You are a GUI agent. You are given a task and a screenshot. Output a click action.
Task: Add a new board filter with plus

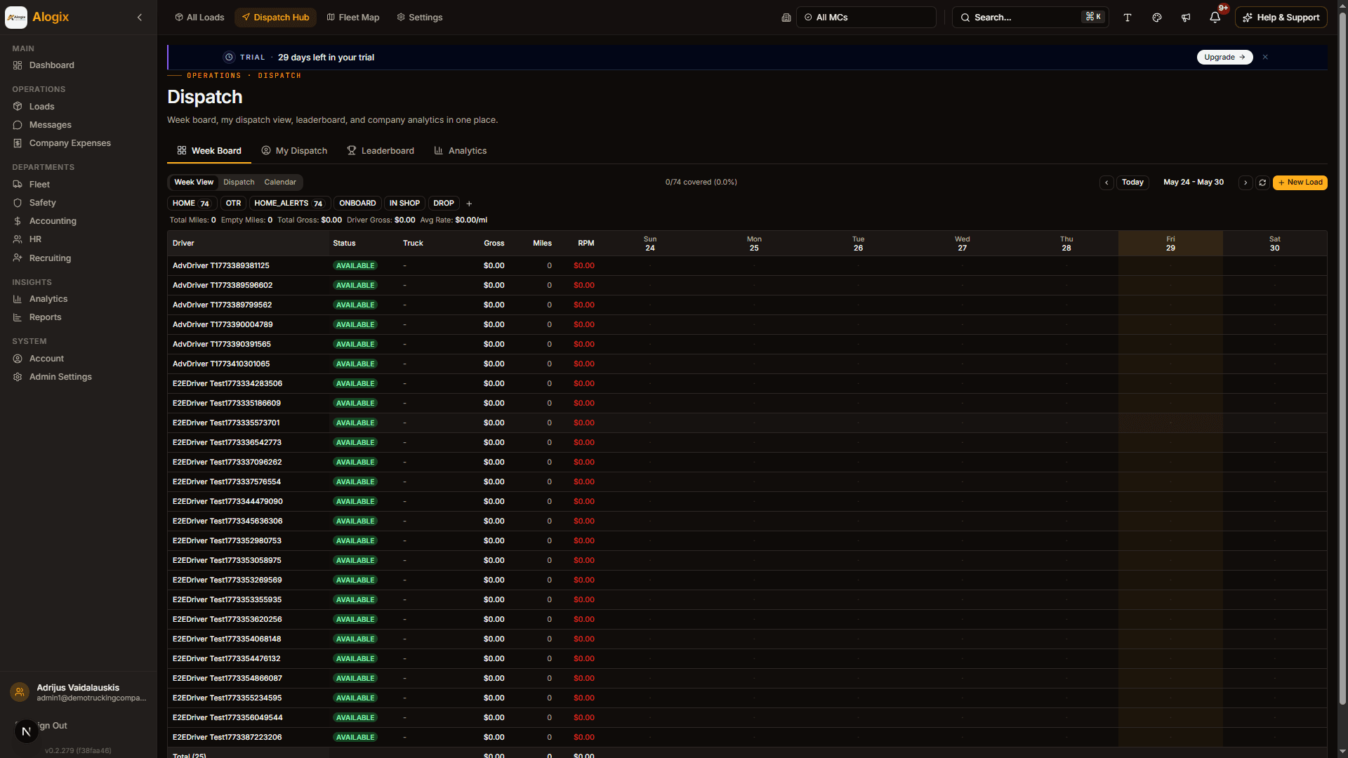tap(469, 204)
